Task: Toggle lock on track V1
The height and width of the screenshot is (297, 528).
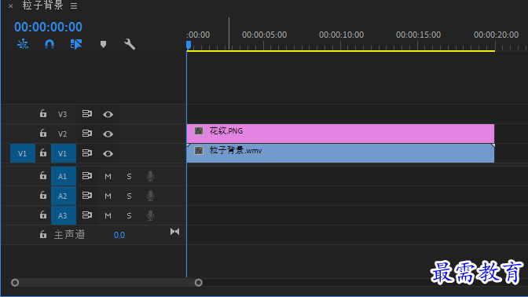Action: click(43, 153)
